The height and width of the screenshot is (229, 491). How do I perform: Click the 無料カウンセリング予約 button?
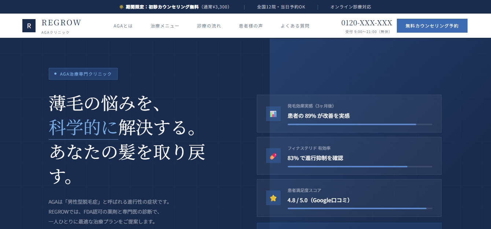pyautogui.click(x=432, y=26)
